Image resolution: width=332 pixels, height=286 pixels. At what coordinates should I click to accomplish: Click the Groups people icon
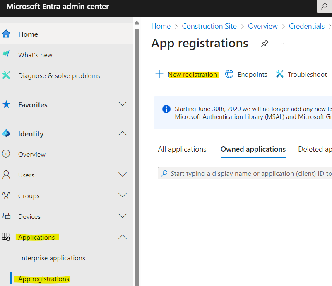[6, 195]
